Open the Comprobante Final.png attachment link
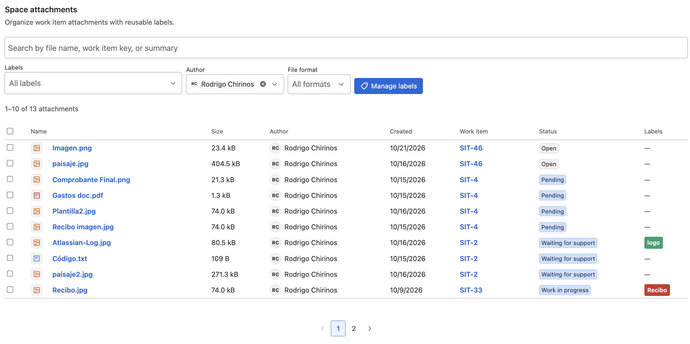This screenshot has width=690, height=344. point(91,180)
